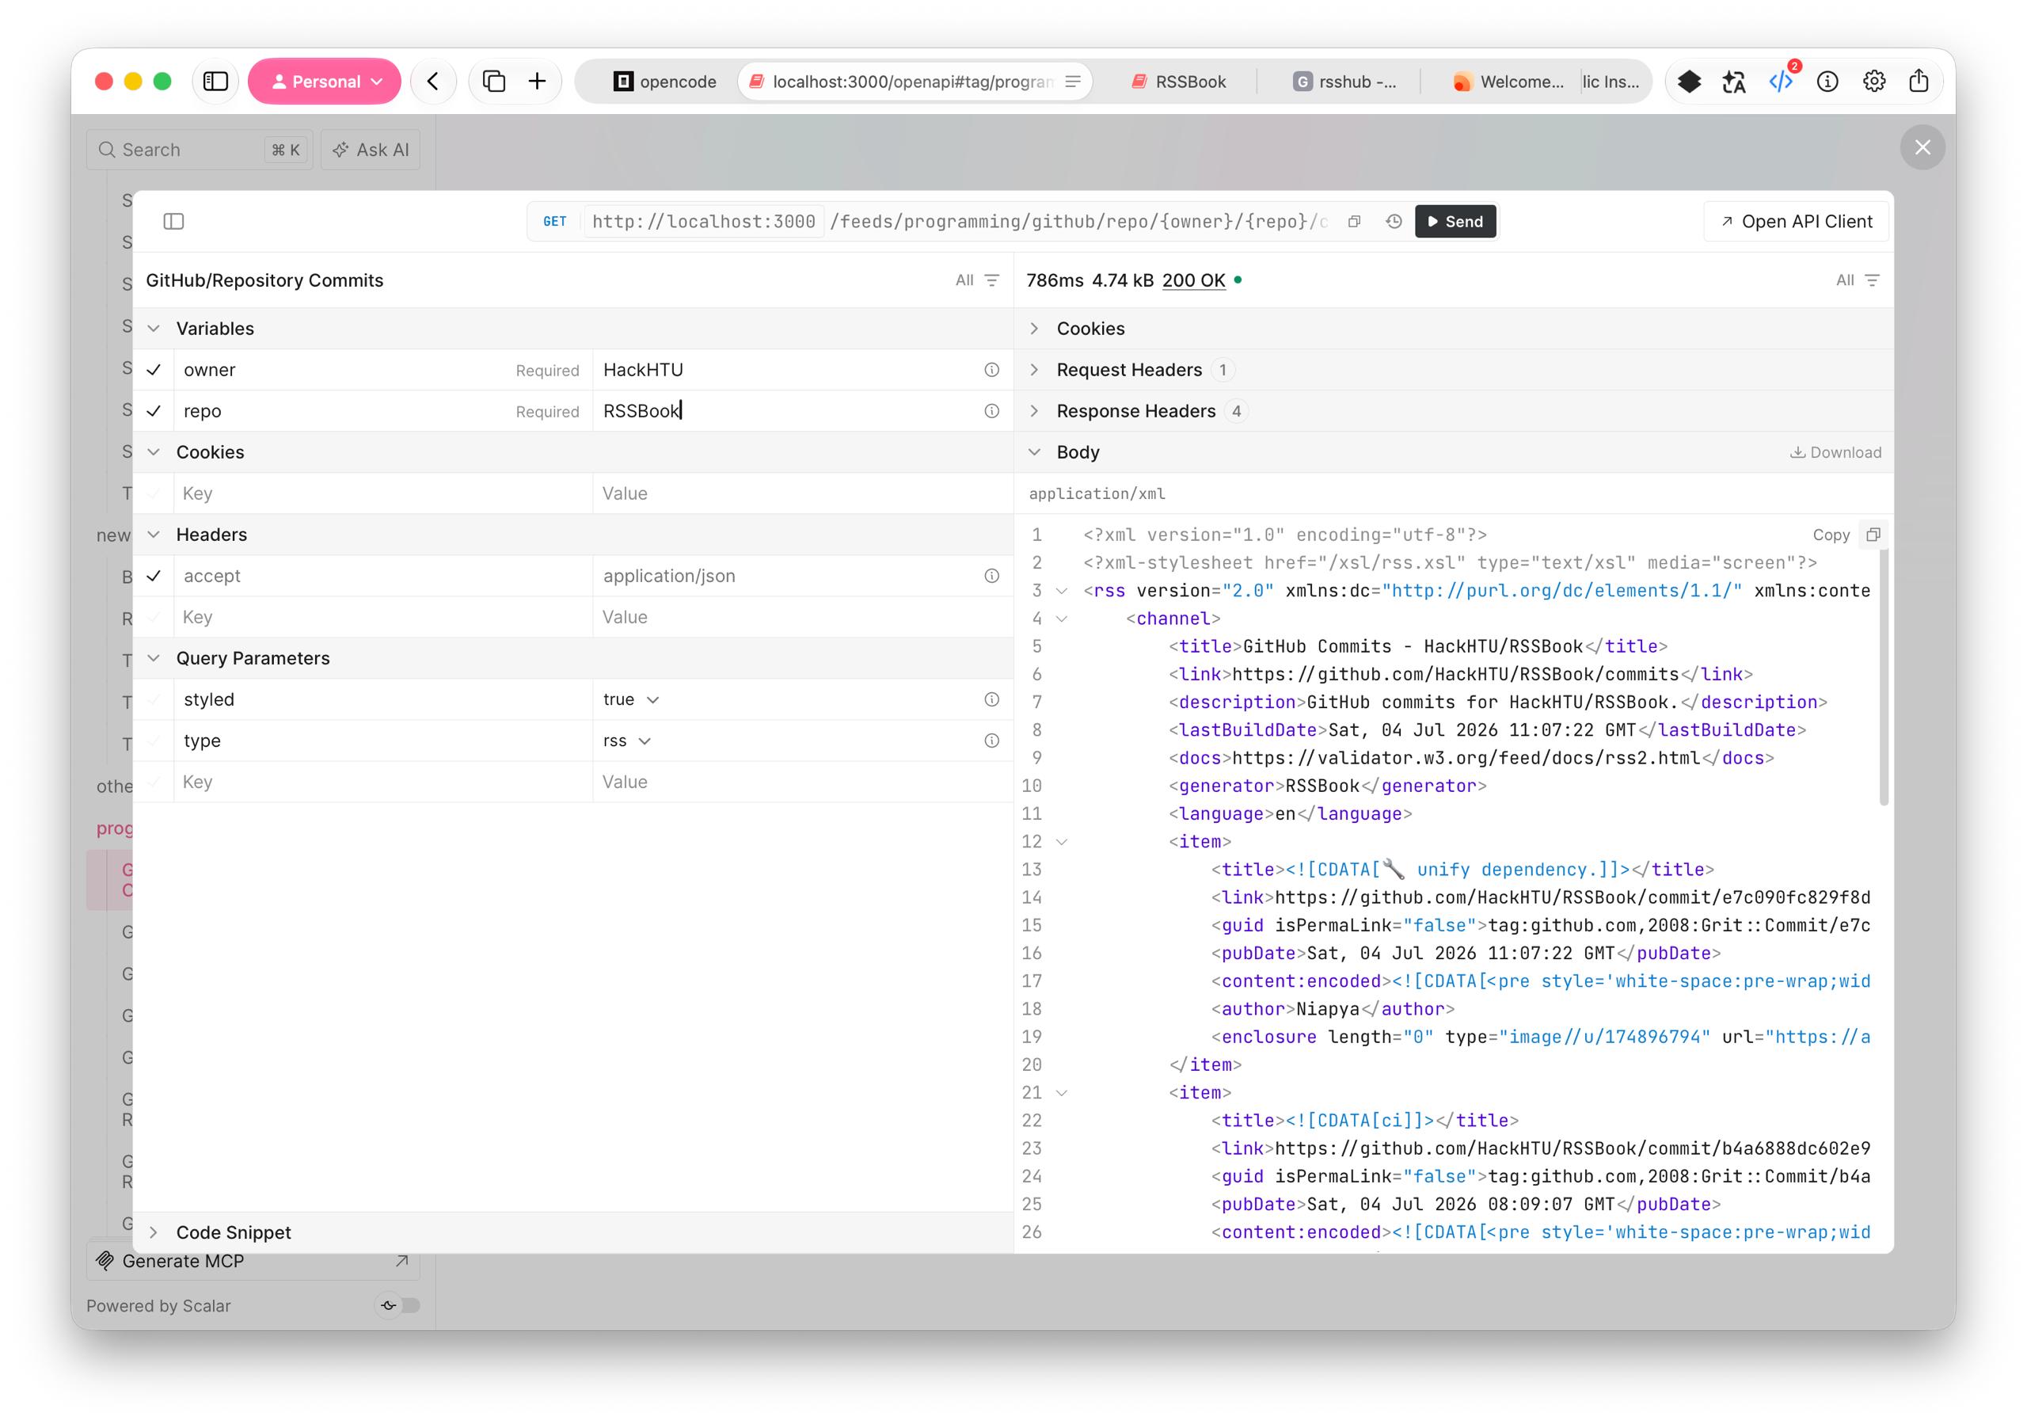The width and height of the screenshot is (2027, 1424).
Task: Click the 200 OK status link
Action: click(x=1193, y=280)
